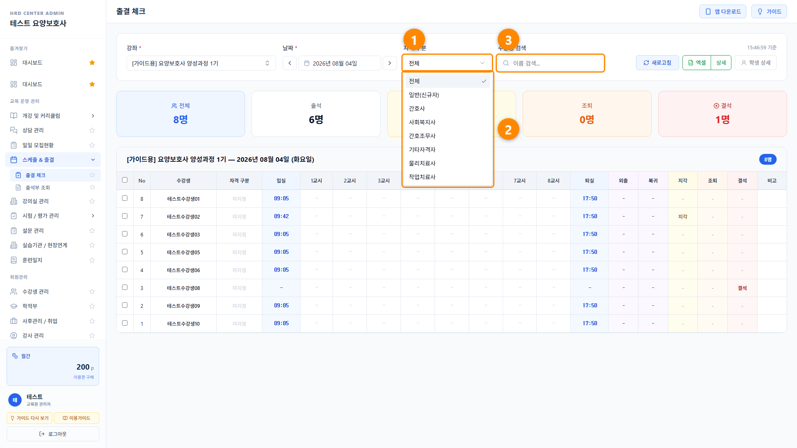
Task: Choose 물리치료사 from qualification list
Action: point(447,163)
